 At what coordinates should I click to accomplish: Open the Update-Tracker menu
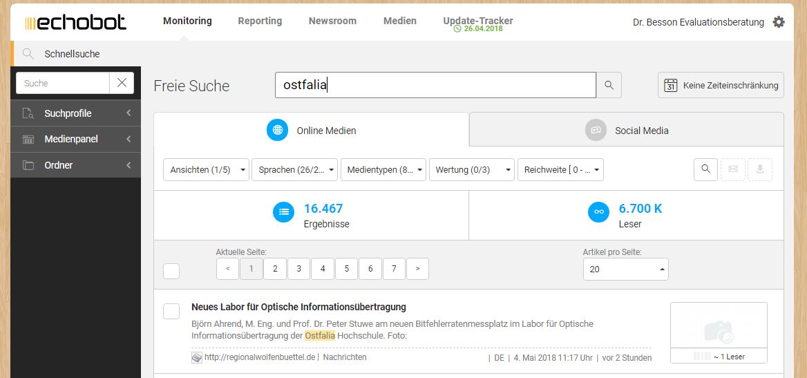(478, 21)
